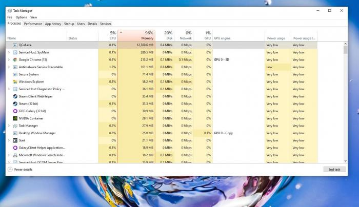Click the Steam Client WebHelper icon
This screenshot has height=207, width=359.
[x=15, y=96]
